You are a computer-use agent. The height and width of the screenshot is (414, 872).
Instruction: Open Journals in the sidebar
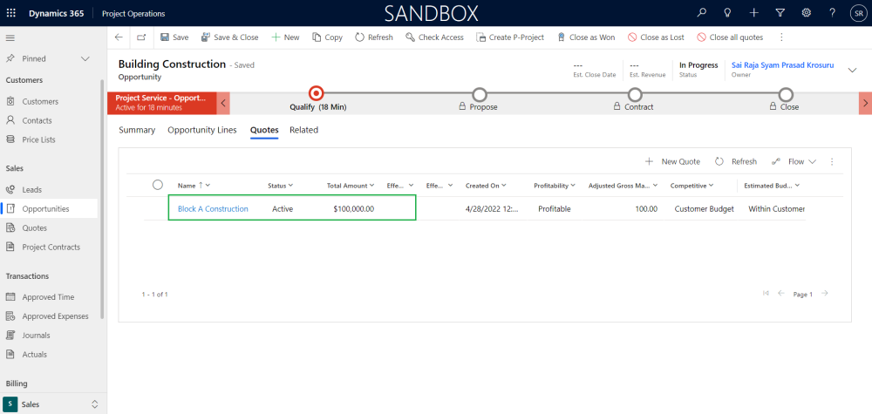point(36,335)
